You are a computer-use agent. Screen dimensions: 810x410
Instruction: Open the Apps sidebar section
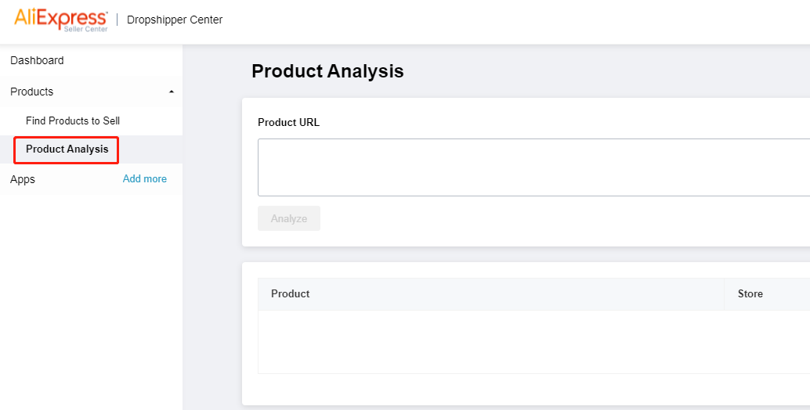tap(23, 179)
